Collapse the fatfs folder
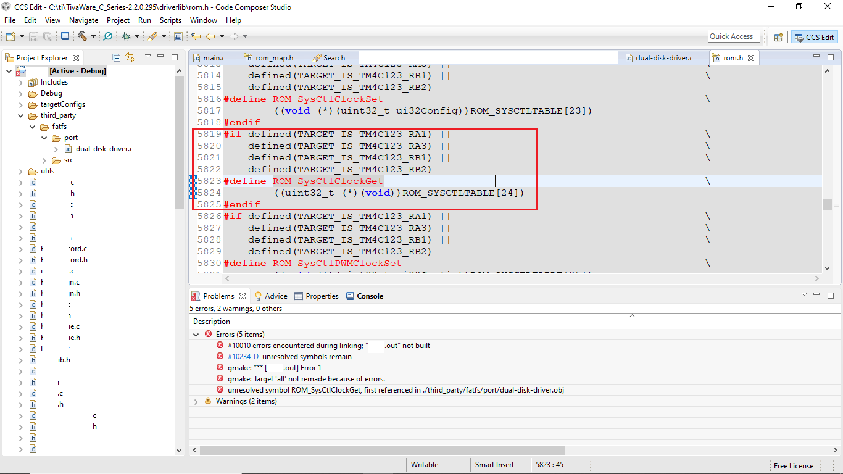 point(32,127)
